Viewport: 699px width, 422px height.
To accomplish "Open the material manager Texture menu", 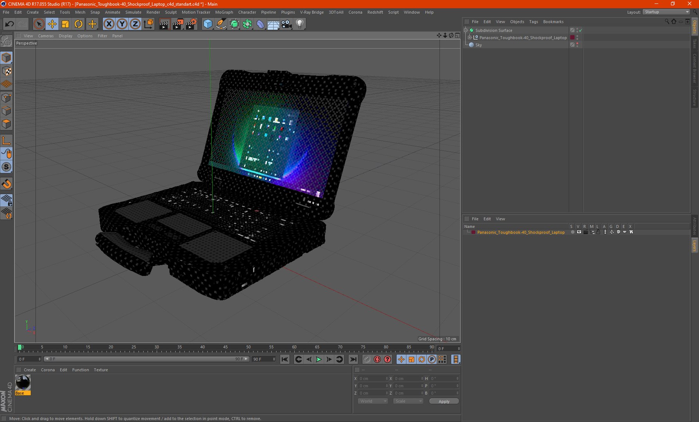I will point(101,370).
